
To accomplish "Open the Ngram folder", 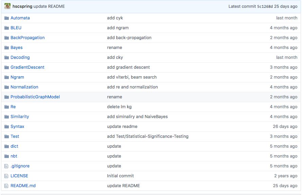I will (x=17, y=77).
